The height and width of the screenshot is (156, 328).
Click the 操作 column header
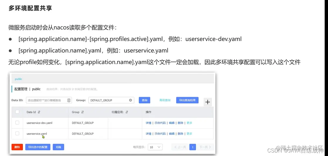tap(148, 112)
